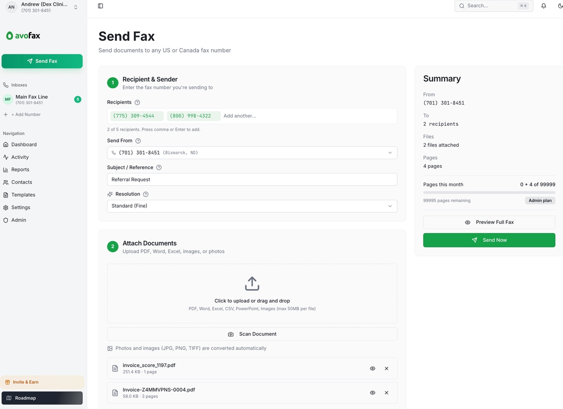Click the AN account avatar
This screenshot has width=563, height=409.
pyautogui.click(x=11, y=7)
